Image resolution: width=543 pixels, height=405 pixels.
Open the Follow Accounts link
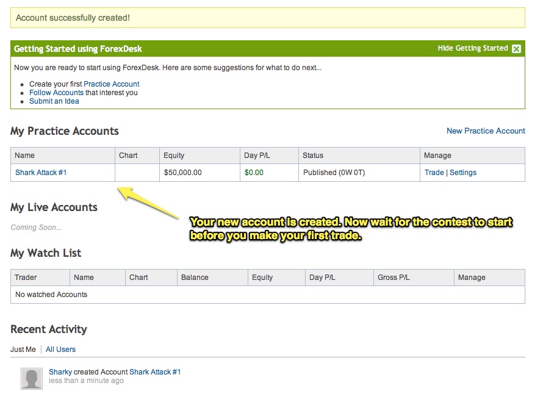click(57, 93)
